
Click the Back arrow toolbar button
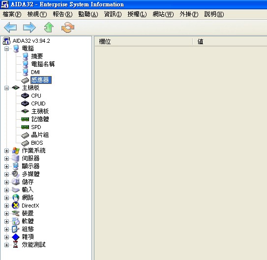pos(10,27)
